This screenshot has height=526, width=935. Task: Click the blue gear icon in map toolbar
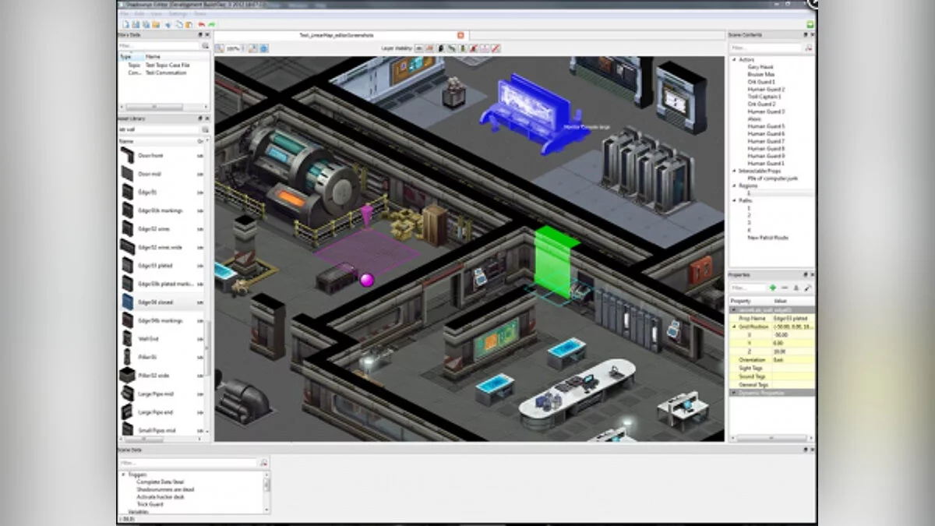(264, 48)
